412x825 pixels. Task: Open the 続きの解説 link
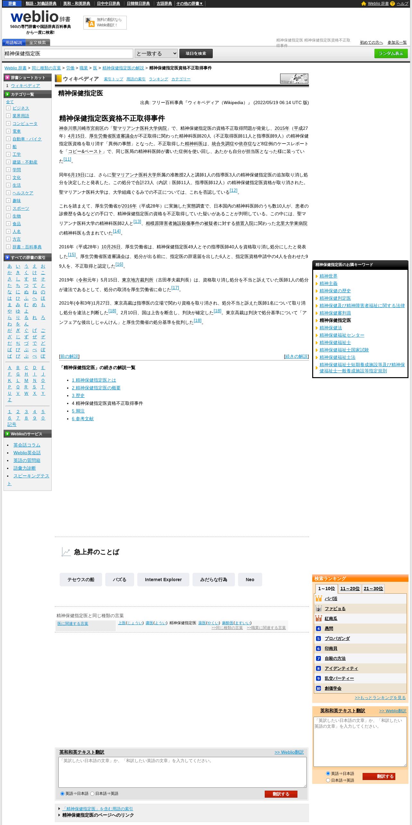click(296, 356)
